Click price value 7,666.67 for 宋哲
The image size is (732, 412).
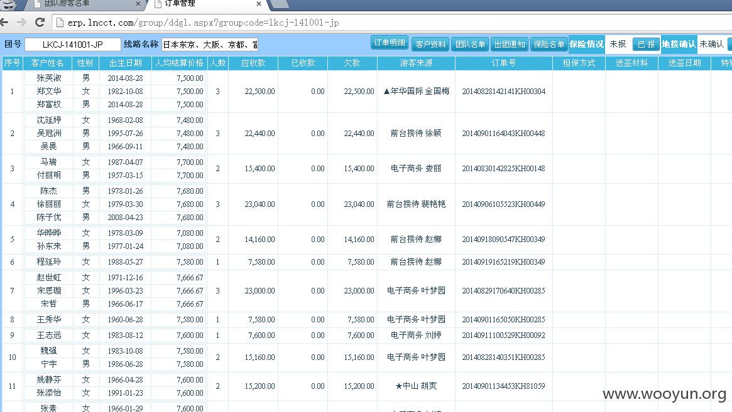tap(190, 304)
